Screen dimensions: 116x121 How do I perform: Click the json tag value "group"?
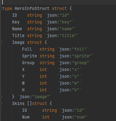click(x=81, y=63)
